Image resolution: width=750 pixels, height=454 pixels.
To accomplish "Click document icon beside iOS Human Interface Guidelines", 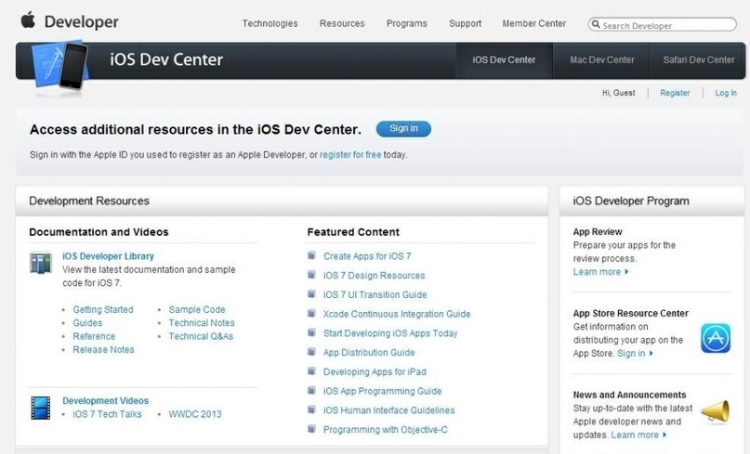I will click(311, 409).
